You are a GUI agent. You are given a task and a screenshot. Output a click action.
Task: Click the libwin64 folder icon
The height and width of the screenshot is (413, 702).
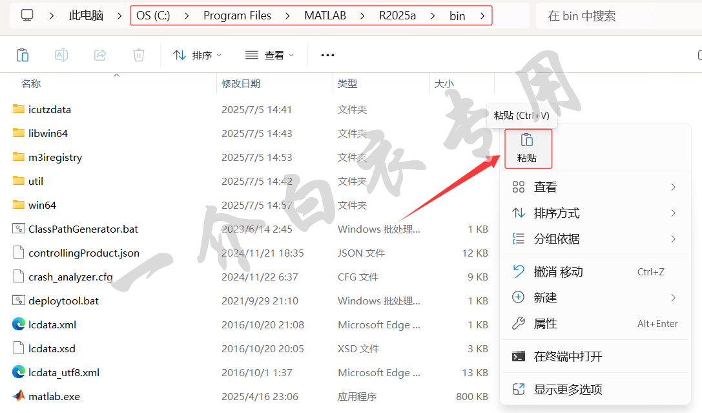click(x=18, y=132)
